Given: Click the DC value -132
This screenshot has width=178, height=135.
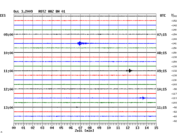Looking at the screenshot, I should pyautogui.click(x=174, y=71).
